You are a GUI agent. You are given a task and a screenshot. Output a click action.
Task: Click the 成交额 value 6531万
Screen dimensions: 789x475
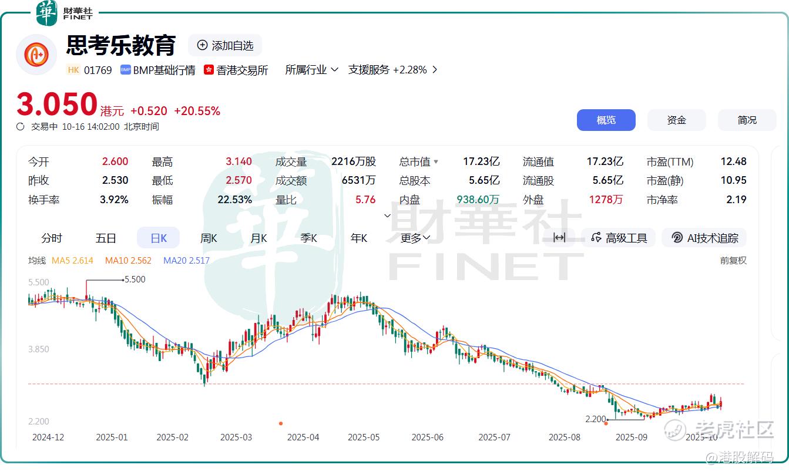tap(359, 181)
